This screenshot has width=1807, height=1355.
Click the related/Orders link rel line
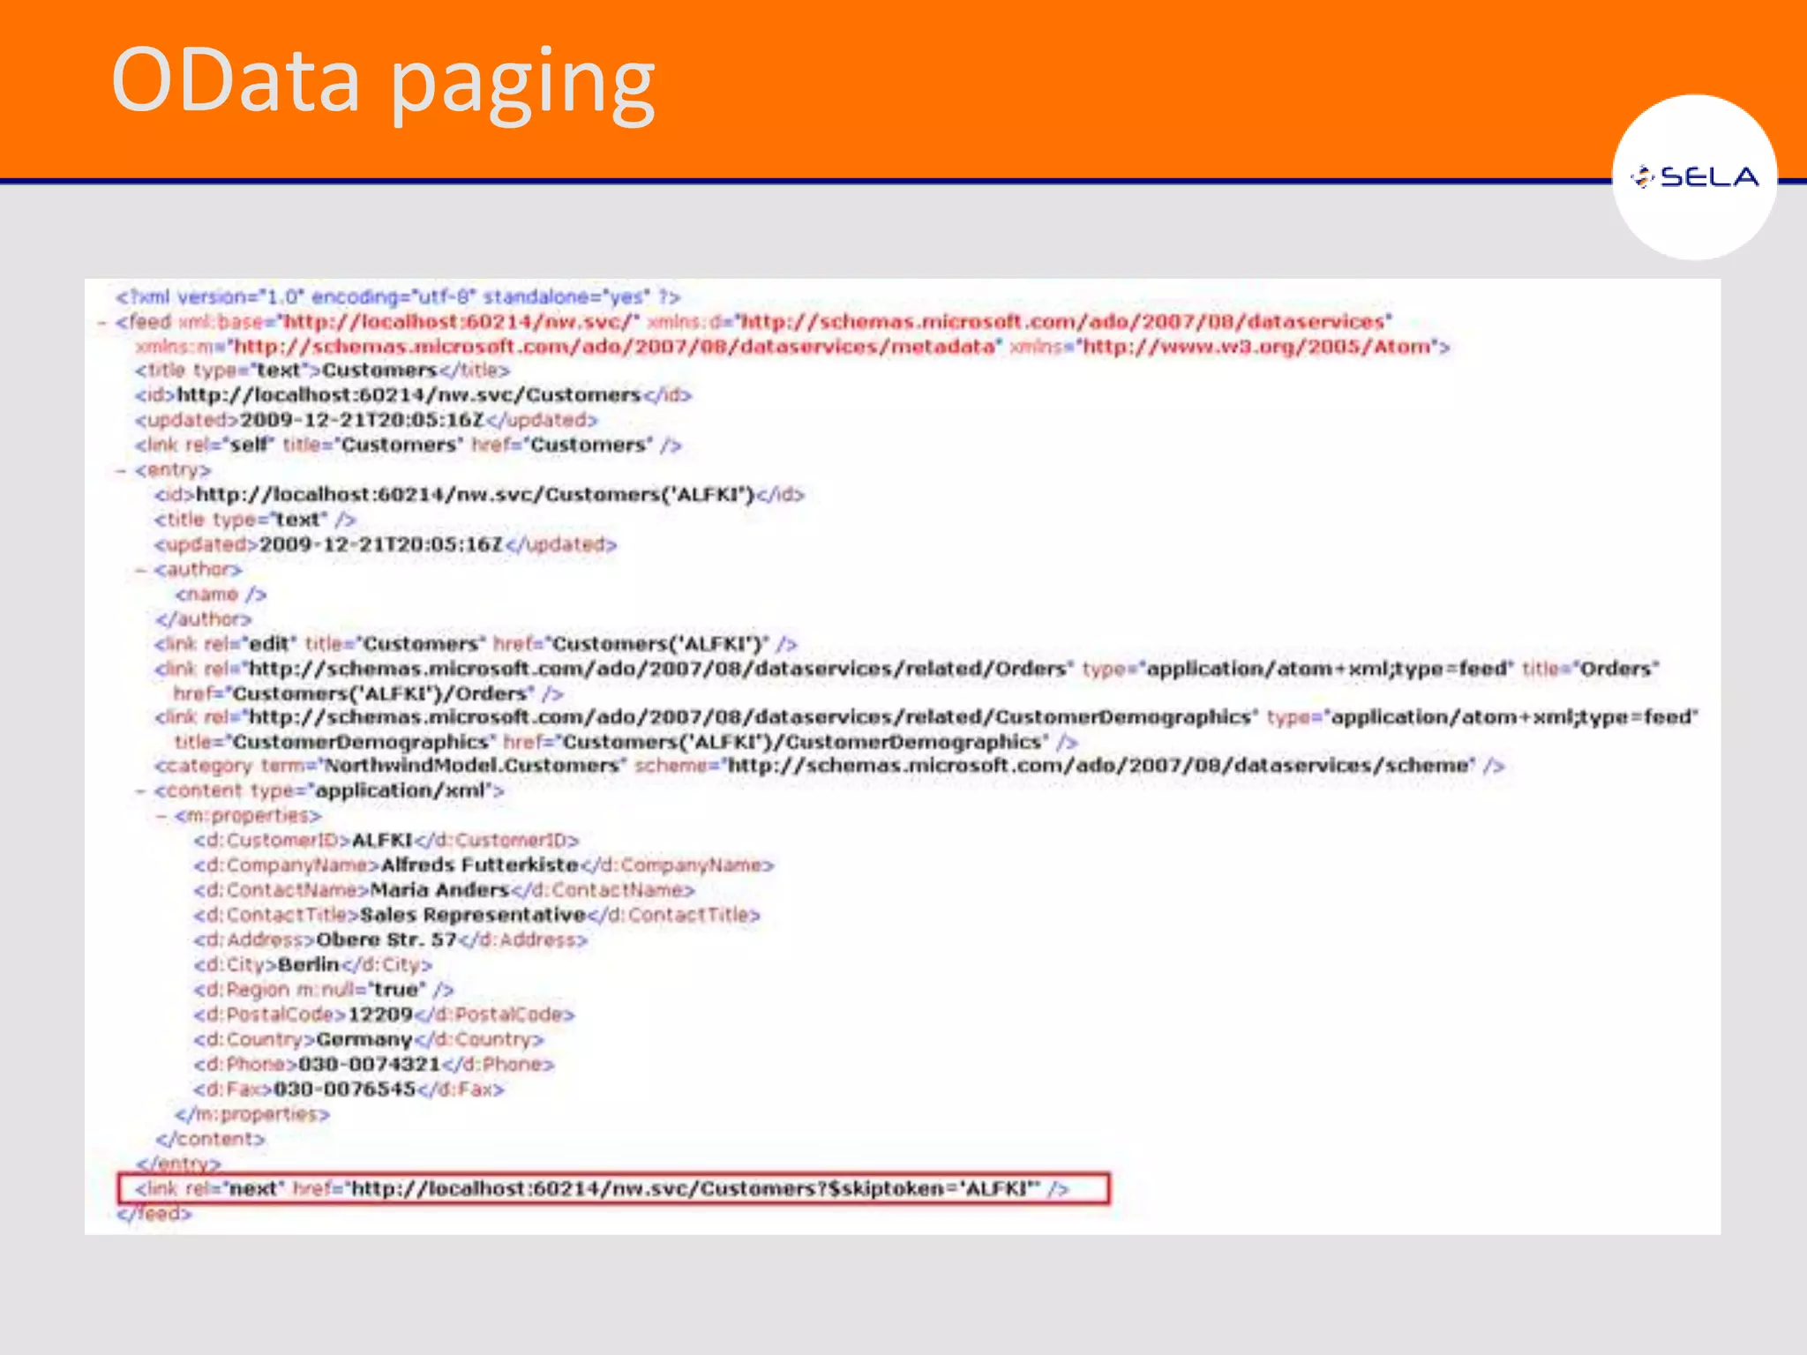[906, 669]
